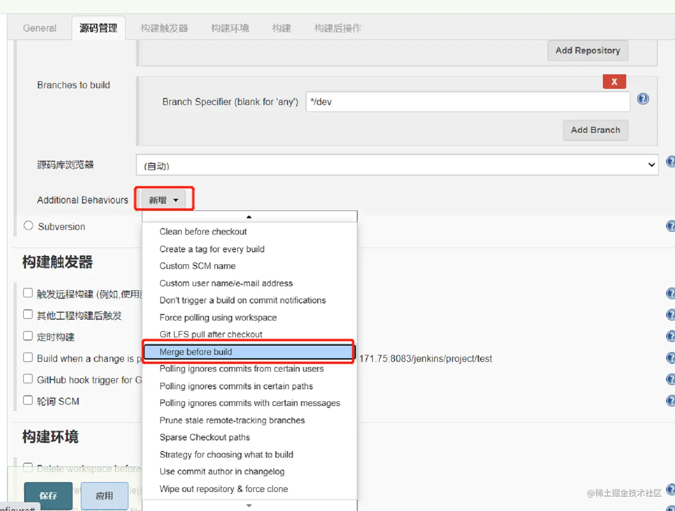The width and height of the screenshot is (675, 511).
Task: Switch to the 构建 tab
Action: 281,28
